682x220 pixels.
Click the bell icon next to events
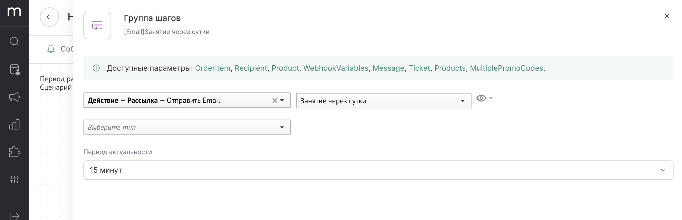pyautogui.click(x=51, y=49)
